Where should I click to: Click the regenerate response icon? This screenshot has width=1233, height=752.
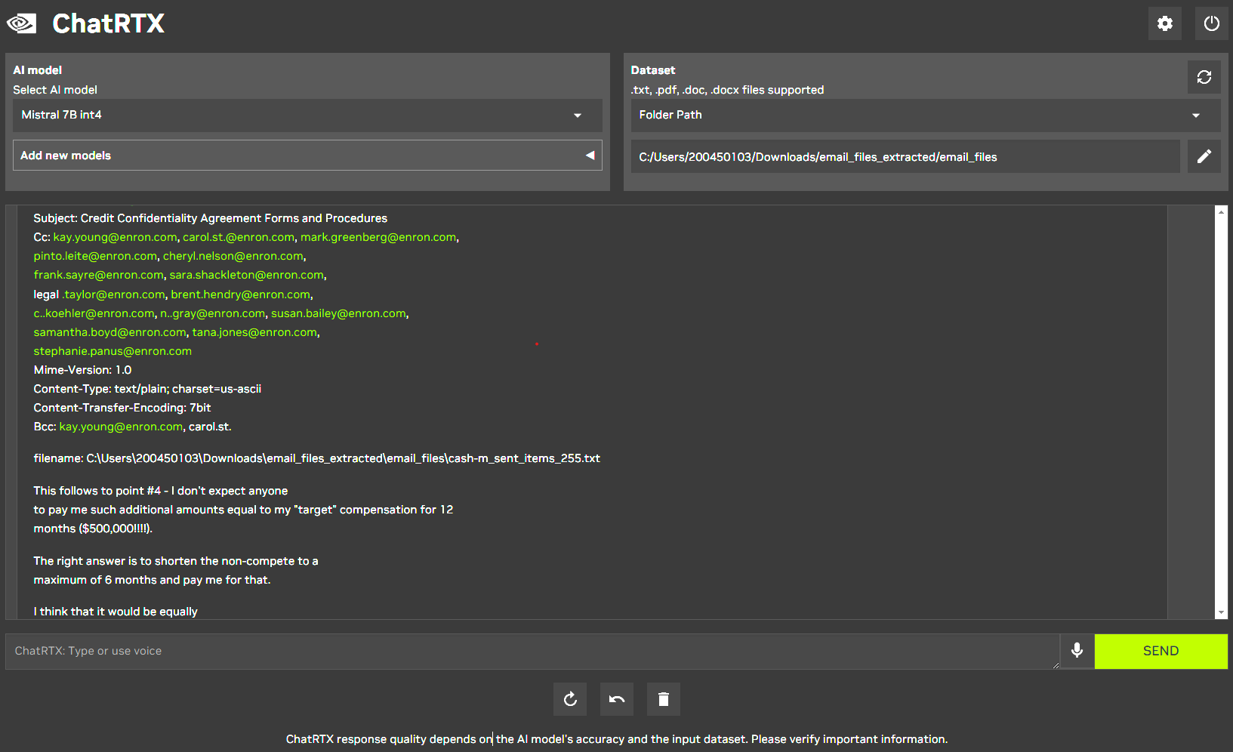click(570, 699)
